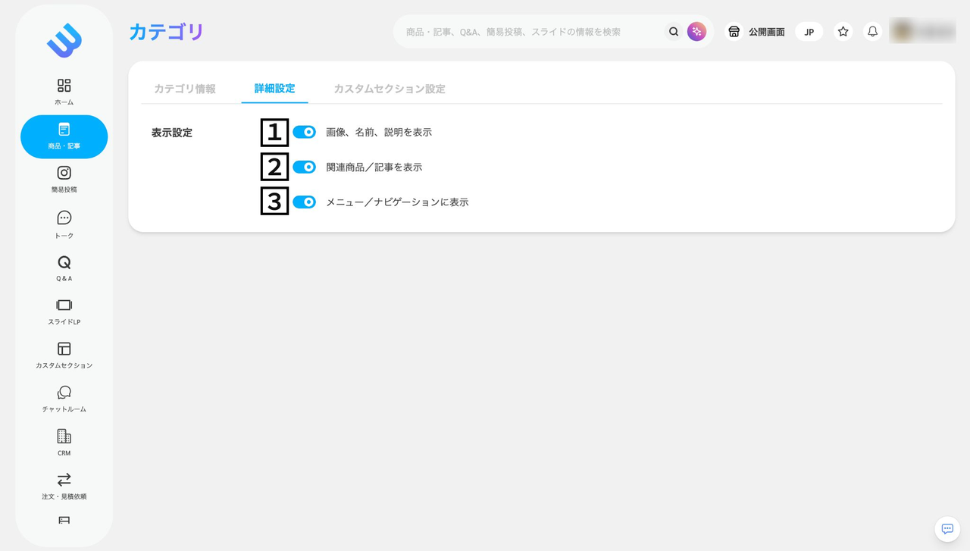Open カスタムセクション sidebar icon
Screen dimensions: 970x551
(64, 349)
